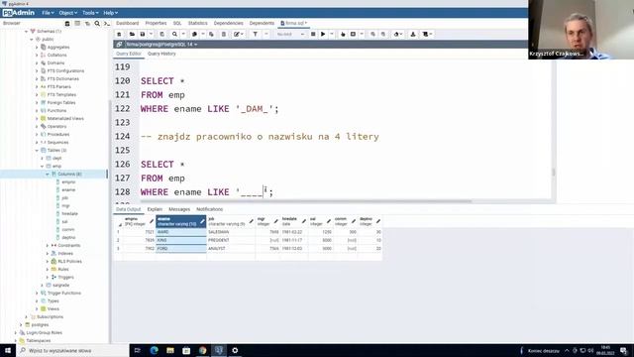Click the Commit icon in query toolbar
The height and width of the screenshot is (357, 634).
(x=372, y=35)
